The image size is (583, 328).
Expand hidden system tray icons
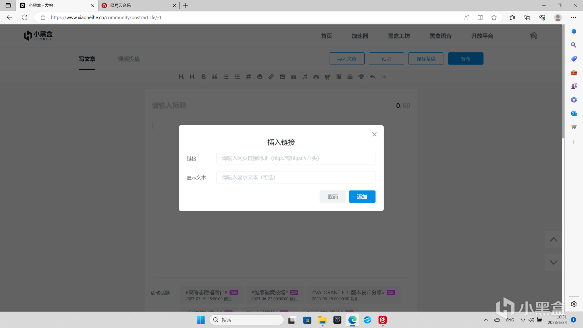pyautogui.click(x=486, y=320)
